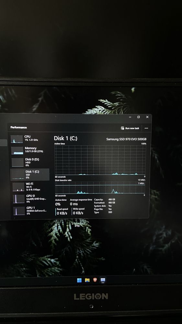Click the 100% label above the graph
This screenshot has width=182, height=324.
pyautogui.click(x=144, y=144)
